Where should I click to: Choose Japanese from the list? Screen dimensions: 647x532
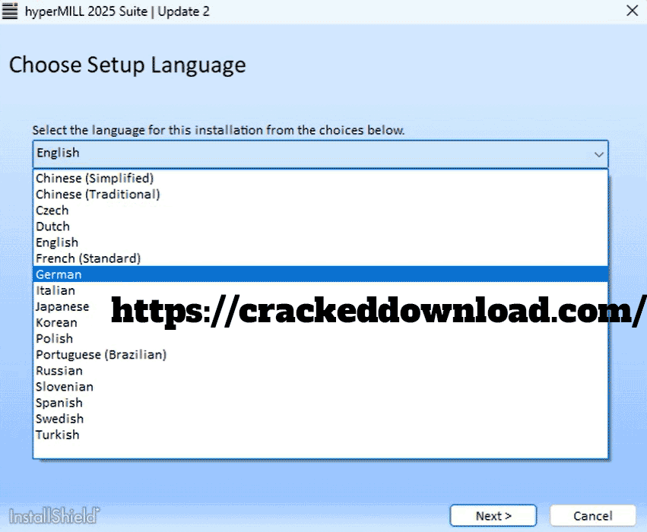click(x=320, y=306)
